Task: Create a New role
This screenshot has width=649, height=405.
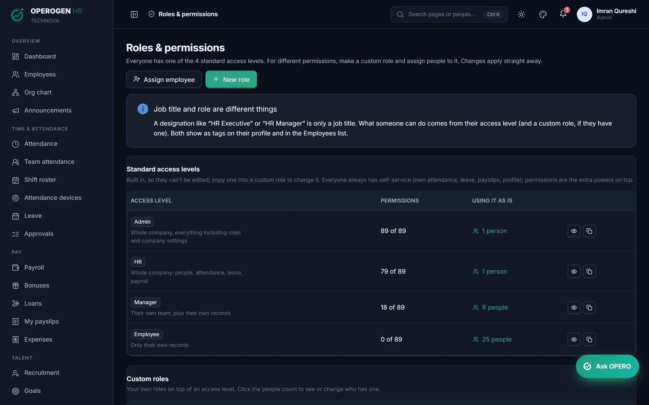Action: (x=231, y=79)
